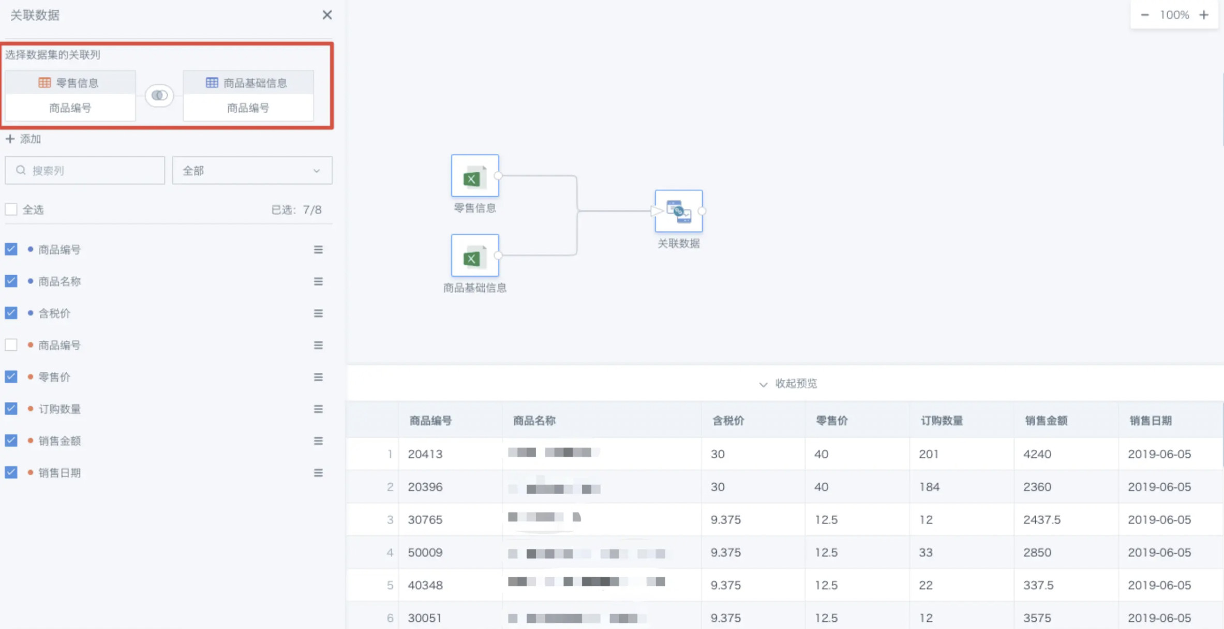Click reorder handle for 商品名称 row
This screenshot has width=1224, height=629.
coord(318,281)
